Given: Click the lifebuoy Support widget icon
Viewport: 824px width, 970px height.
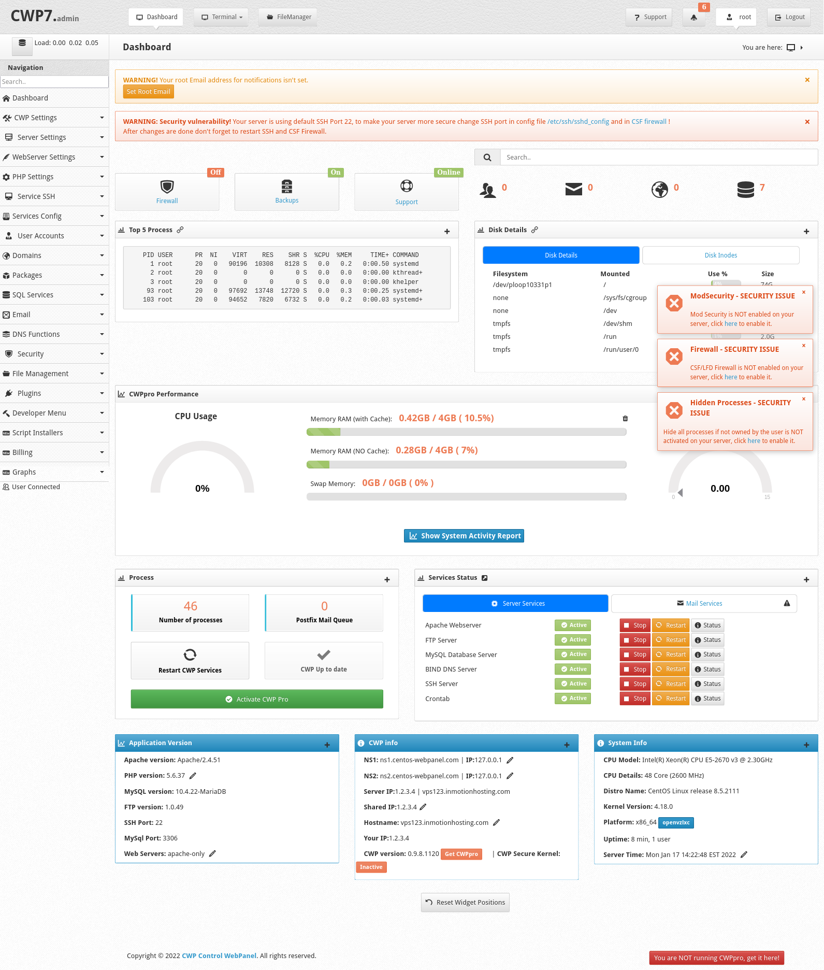Looking at the screenshot, I should pyautogui.click(x=407, y=186).
